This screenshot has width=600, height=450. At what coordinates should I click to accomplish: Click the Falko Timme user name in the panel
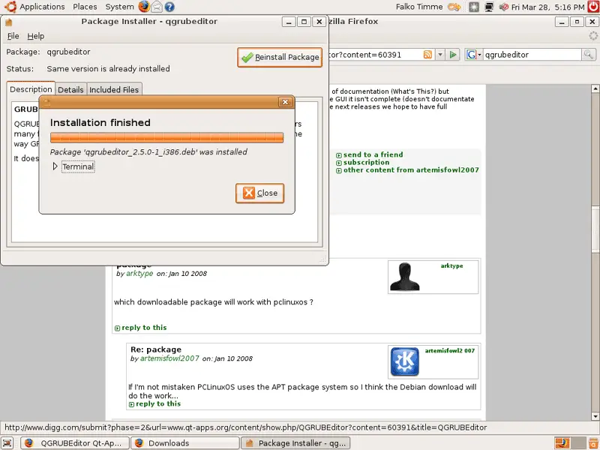(x=419, y=7)
